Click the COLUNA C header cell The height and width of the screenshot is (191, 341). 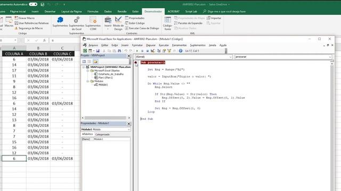pyautogui.click(x=62, y=54)
